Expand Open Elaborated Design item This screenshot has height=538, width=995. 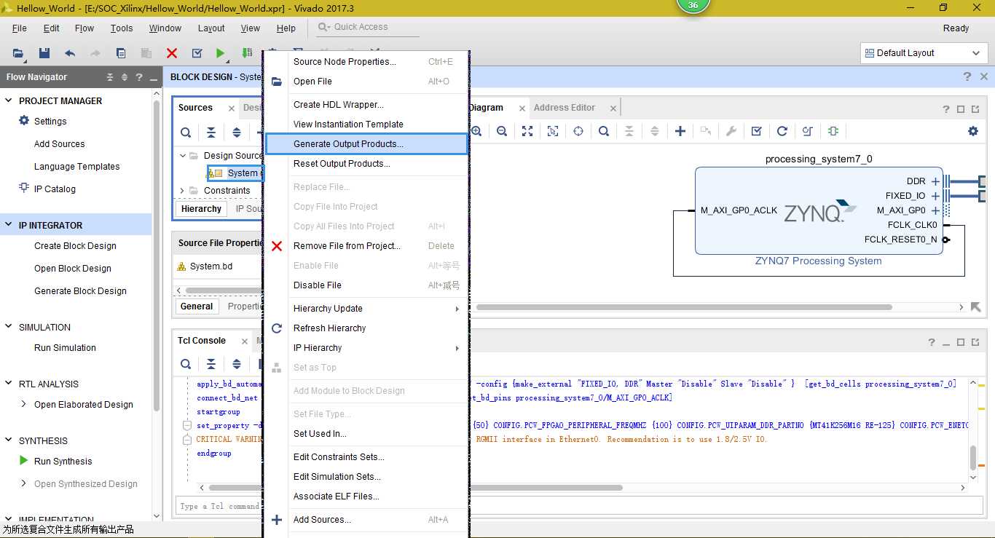[x=24, y=404]
